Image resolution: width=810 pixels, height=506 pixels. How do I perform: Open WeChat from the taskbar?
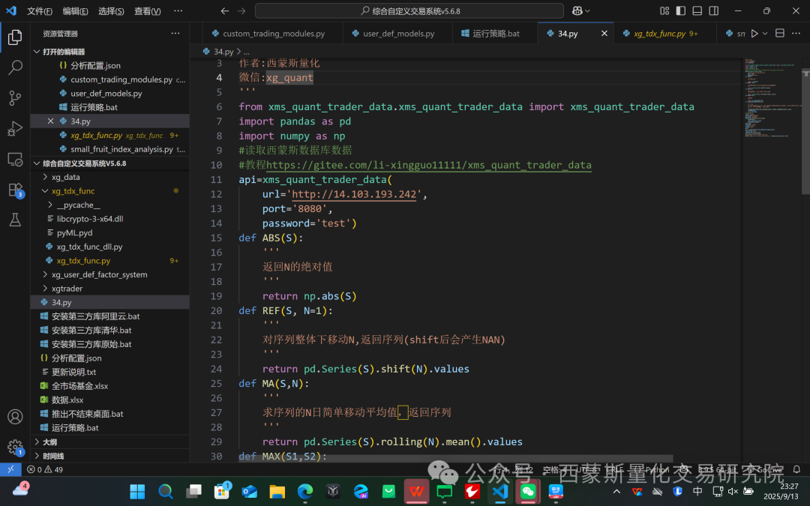pyautogui.click(x=528, y=492)
